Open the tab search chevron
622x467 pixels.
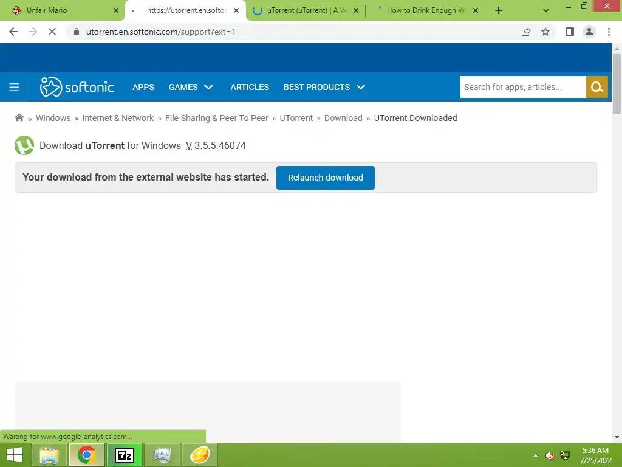(546, 10)
